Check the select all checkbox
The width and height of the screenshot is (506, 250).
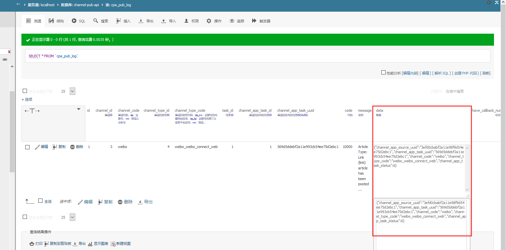[41, 201]
